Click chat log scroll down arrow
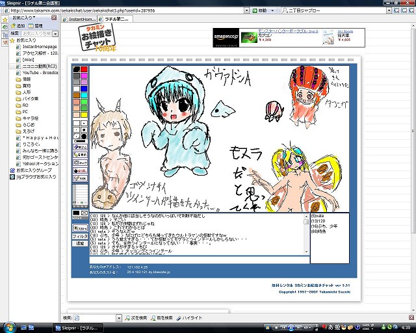The width and height of the screenshot is (416, 333). click(x=306, y=252)
